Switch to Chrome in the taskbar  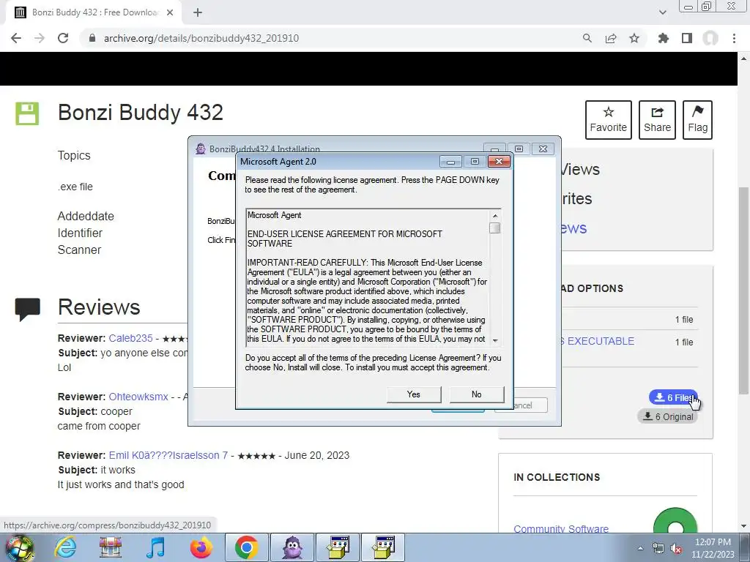tap(247, 547)
